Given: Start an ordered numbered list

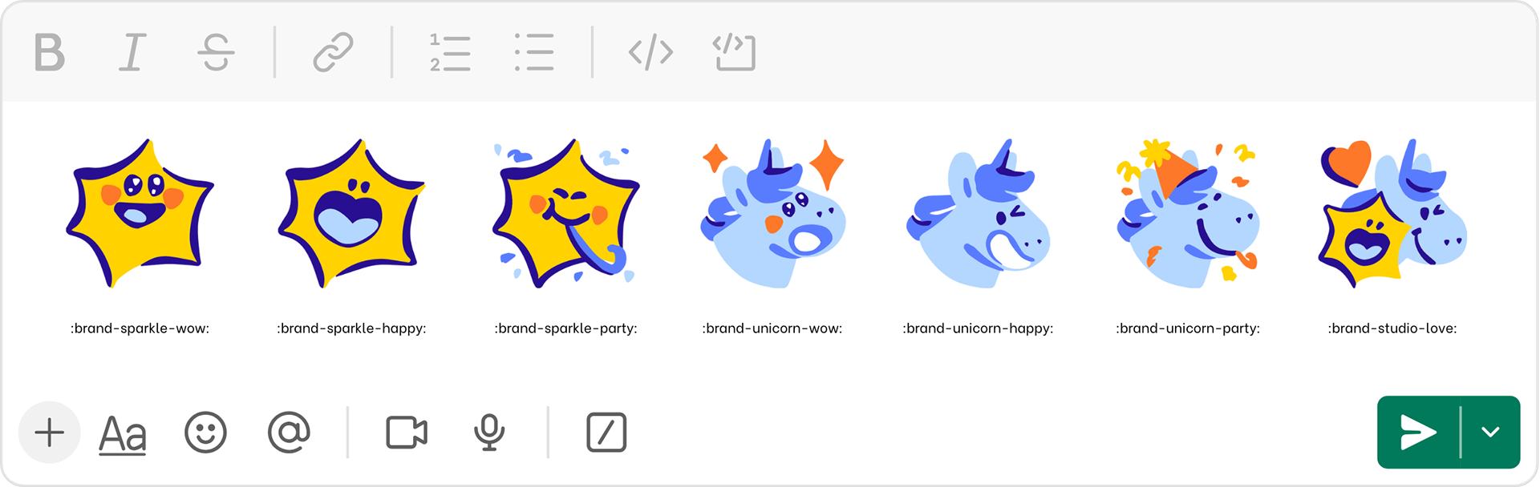Looking at the screenshot, I should pos(450,53).
